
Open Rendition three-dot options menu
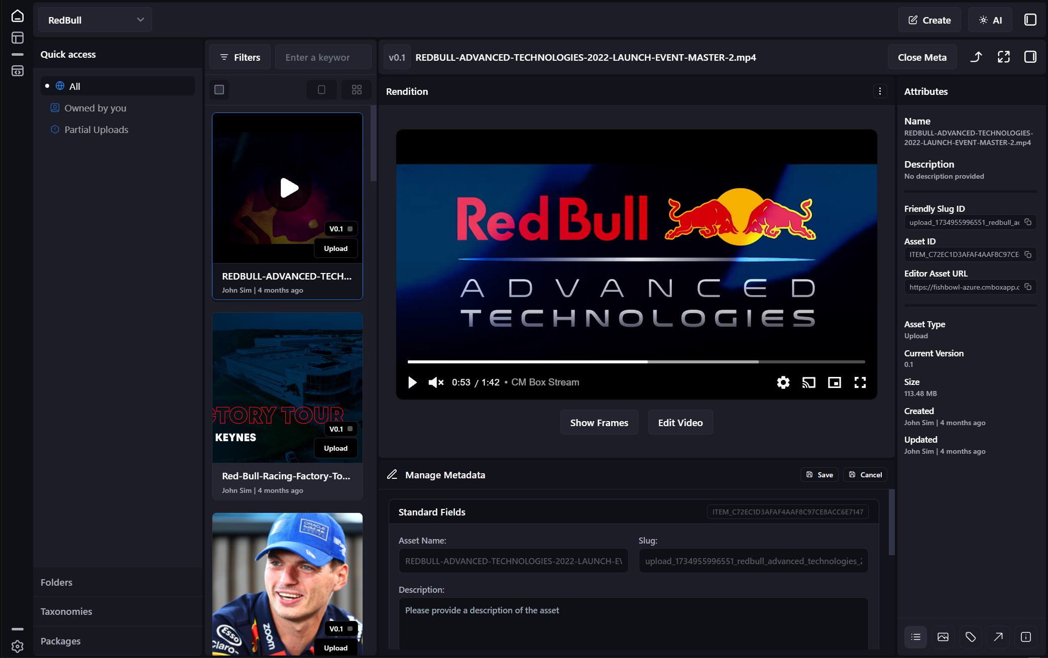[880, 91]
